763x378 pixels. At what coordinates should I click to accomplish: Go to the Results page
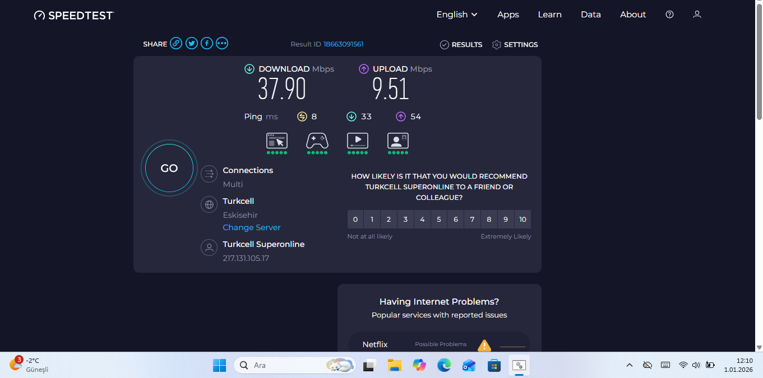click(x=461, y=44)
